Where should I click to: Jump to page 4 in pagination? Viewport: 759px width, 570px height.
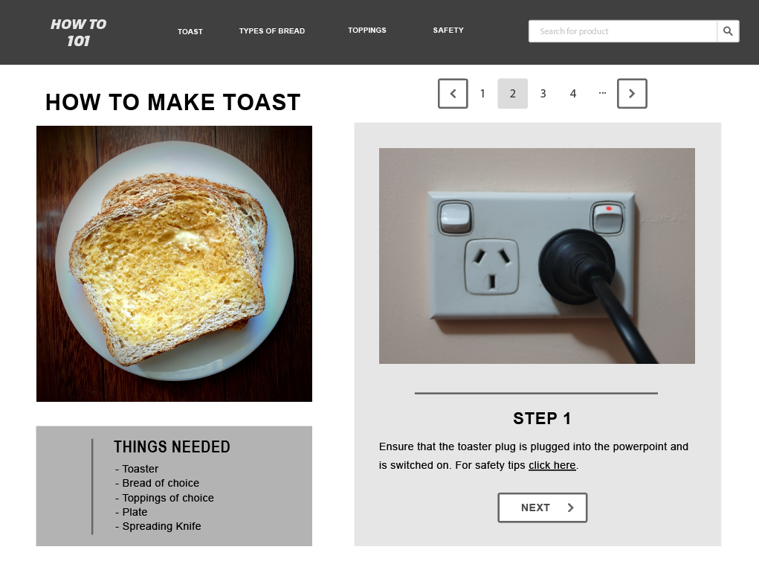tap(573, 94)
